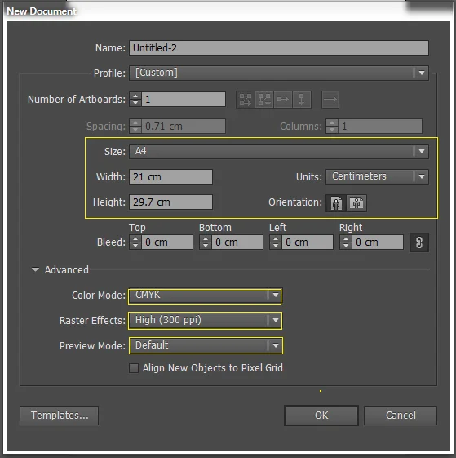Choose Arrange by Row artboard layout icon
The image size is (456, 458).
click(283, 100)
